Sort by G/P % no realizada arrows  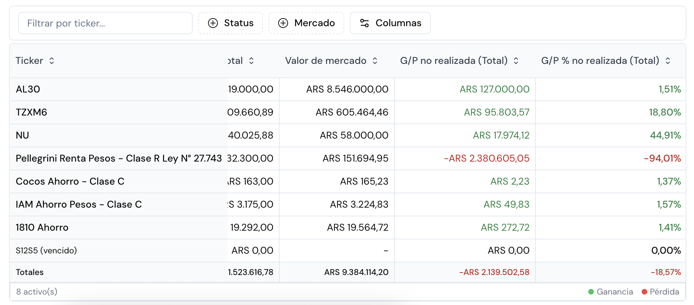click(668, 61)
